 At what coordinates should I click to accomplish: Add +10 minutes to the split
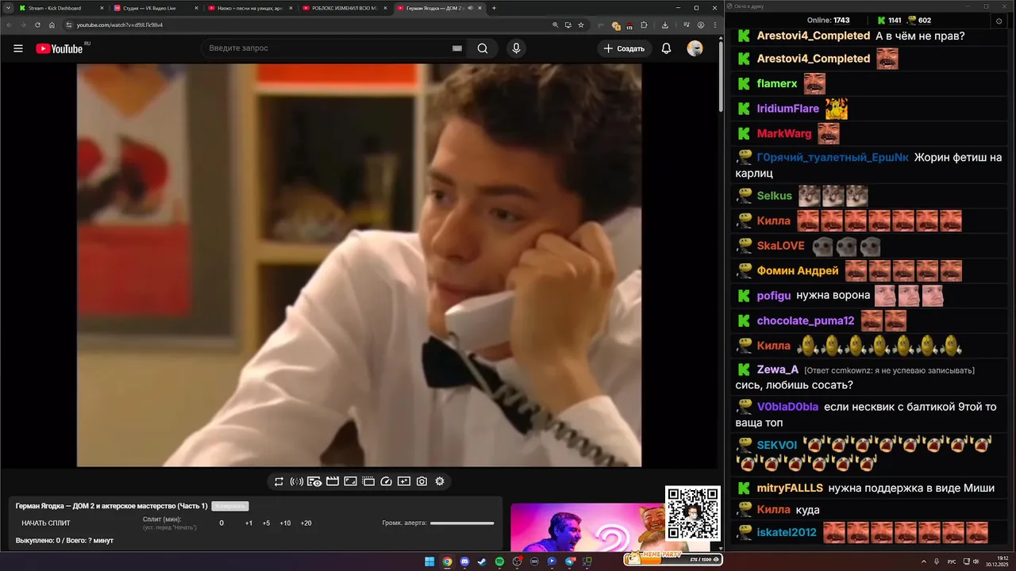coord(286,523)
